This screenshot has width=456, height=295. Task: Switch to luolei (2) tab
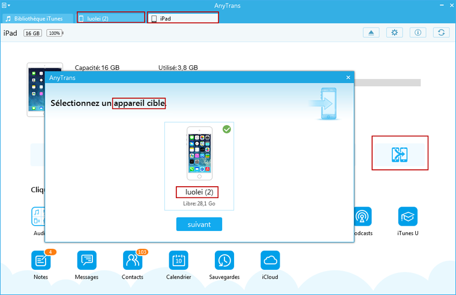[111, 19]
